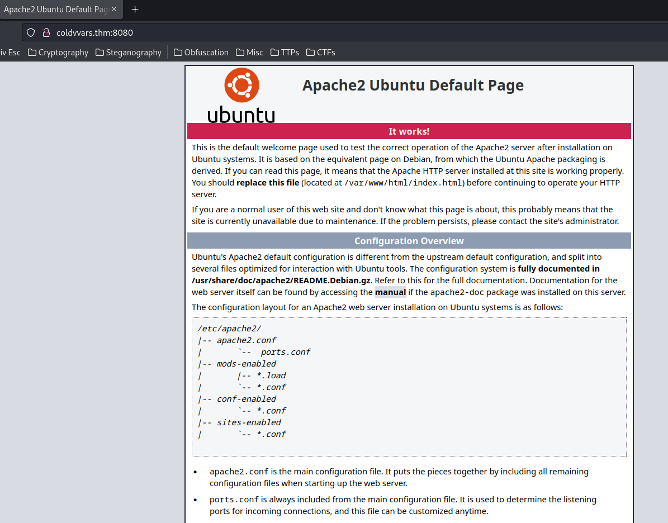Image resolution: width=668 pixels, height=523 pixels.
Task: Close the Apache2 Ubuntu Default Page tab
Action: click(x=114, y=9)
